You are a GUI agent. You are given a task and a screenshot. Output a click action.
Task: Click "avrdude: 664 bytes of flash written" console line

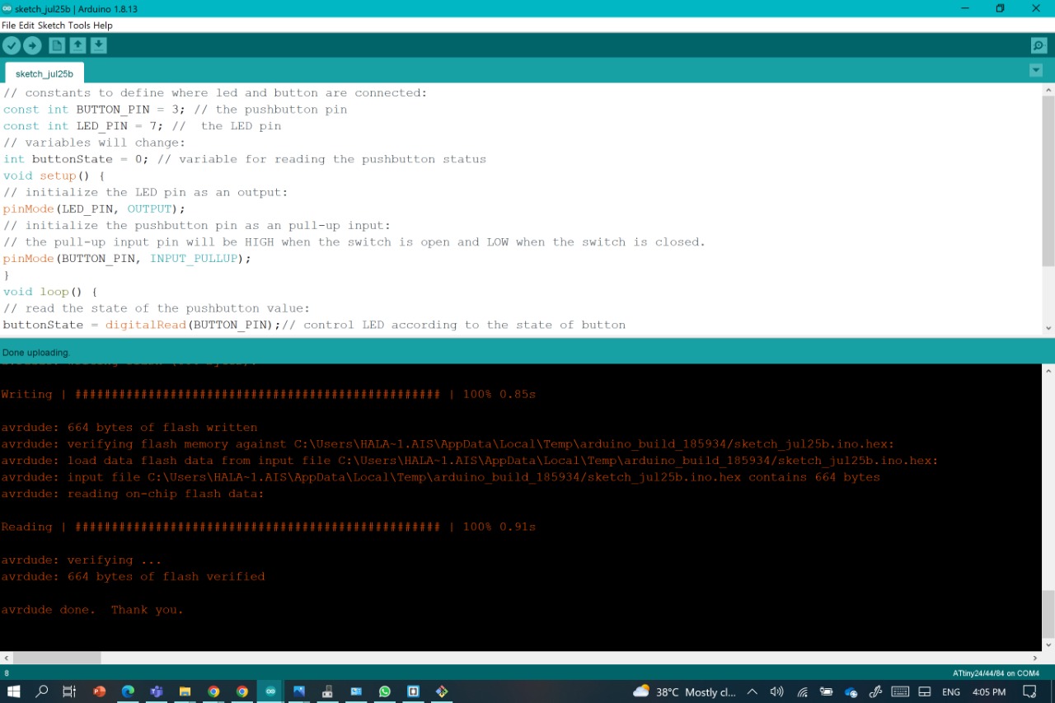129,428
